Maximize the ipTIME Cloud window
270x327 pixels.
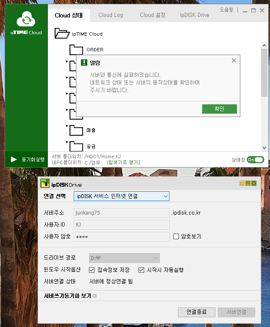coord(253,11)
